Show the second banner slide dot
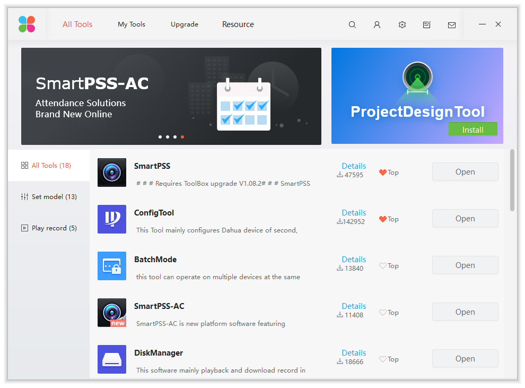Viewport: 525px width, 388px height. coord(168,137)
